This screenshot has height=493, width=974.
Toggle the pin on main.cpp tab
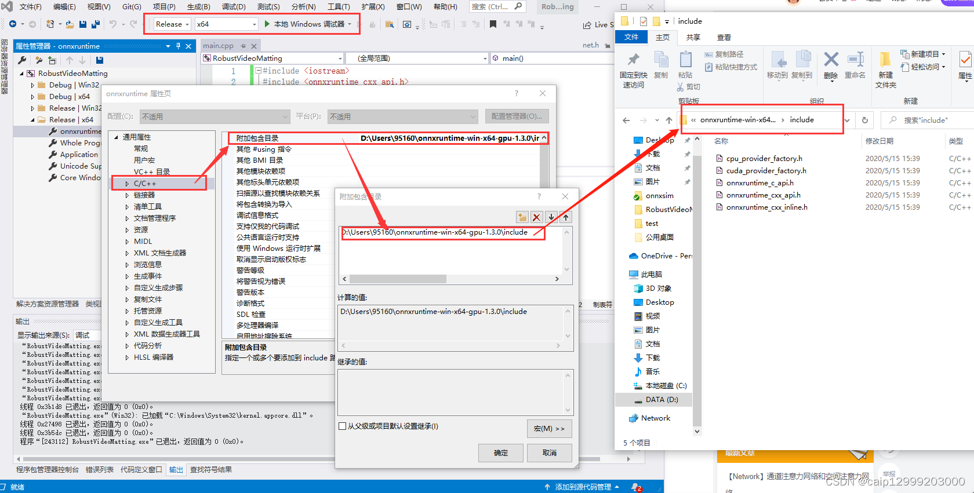click(243, 46)
